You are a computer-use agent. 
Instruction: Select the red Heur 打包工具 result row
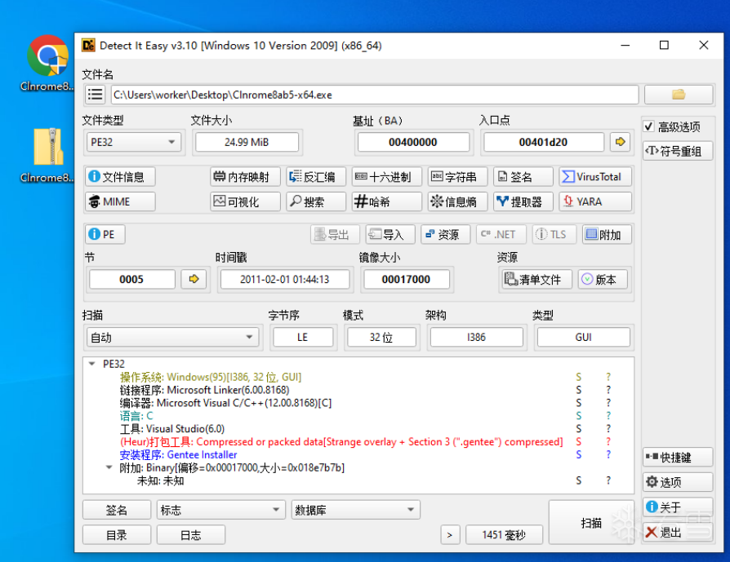(341, 441)
